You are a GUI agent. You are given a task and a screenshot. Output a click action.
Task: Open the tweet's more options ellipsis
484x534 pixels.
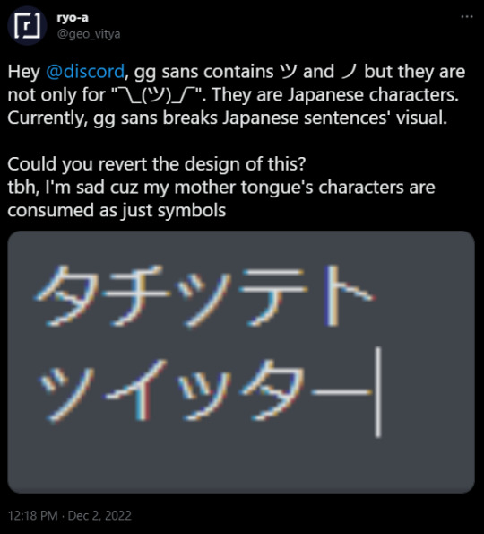point(467,17)
